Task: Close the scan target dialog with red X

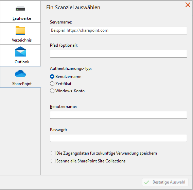Action: pos(188,5)
